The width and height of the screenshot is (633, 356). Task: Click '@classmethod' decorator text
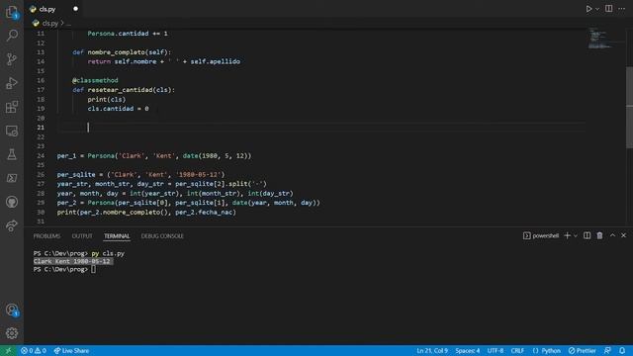click(x=95, y=80)
